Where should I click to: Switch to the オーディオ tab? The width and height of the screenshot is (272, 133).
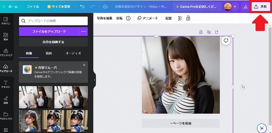[73, 53]
